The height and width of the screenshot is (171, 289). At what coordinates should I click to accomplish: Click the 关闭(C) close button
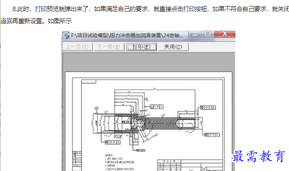pos(173,47)
